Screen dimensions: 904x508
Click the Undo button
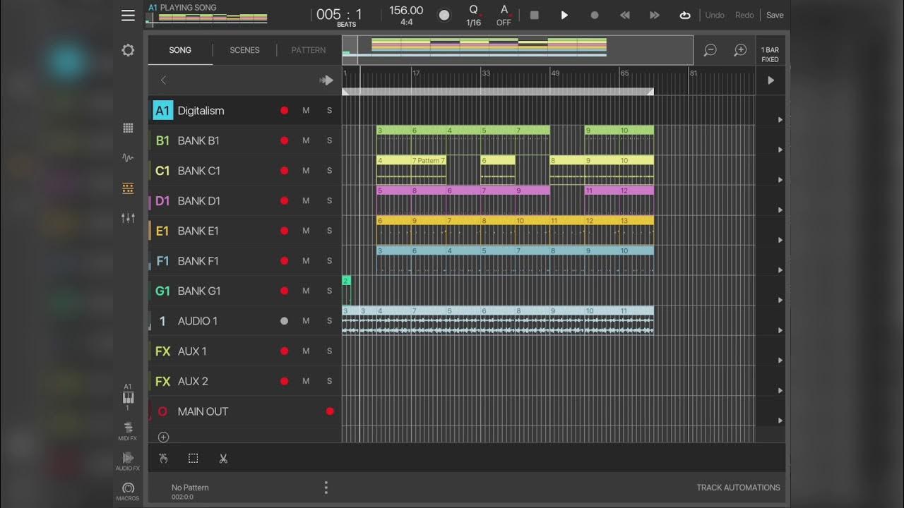pyautogui.click(x=715, y=15)
